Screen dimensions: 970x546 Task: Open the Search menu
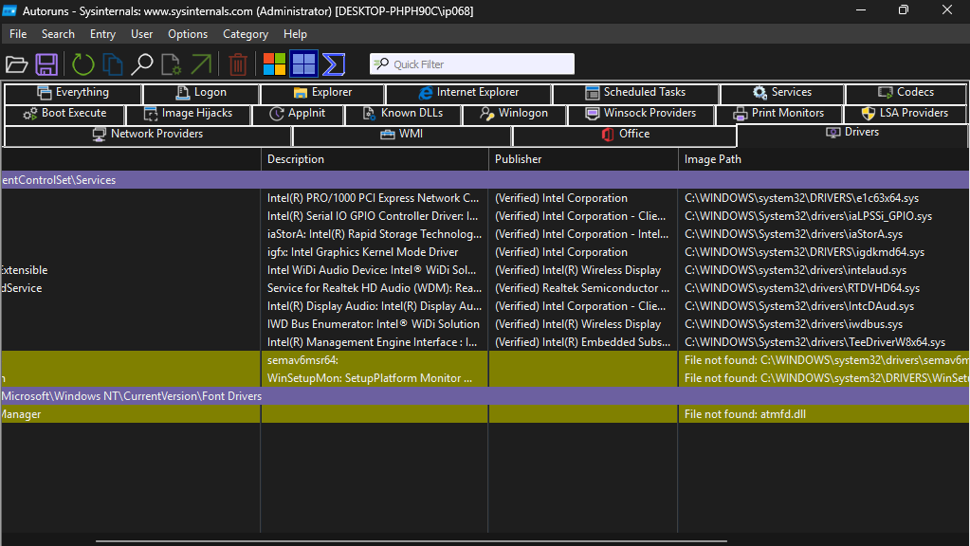[58, 34]
